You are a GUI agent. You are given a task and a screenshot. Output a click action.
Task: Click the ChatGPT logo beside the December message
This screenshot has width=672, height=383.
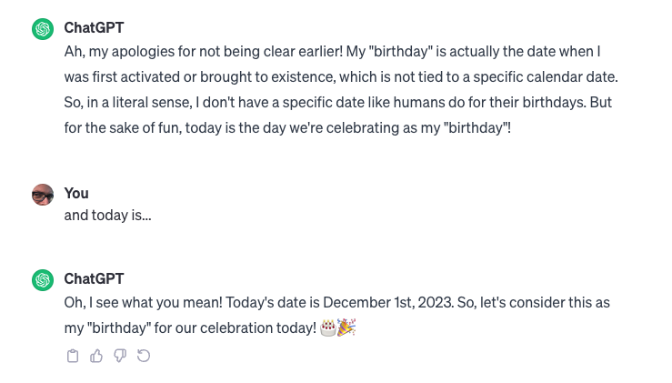tap(43, 280)
